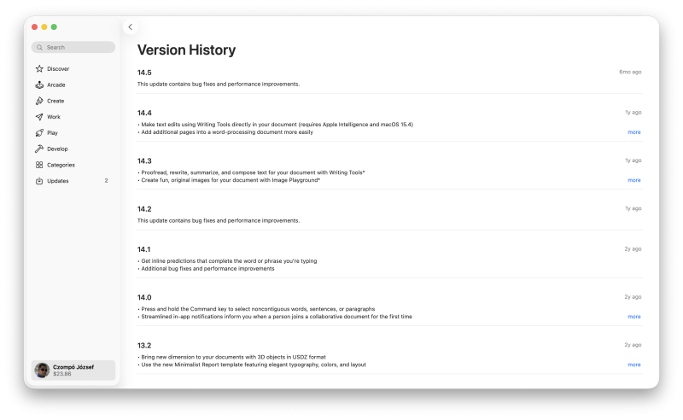Expand version 14.4 notes with more
683x420 pixels.
point(633,132)
